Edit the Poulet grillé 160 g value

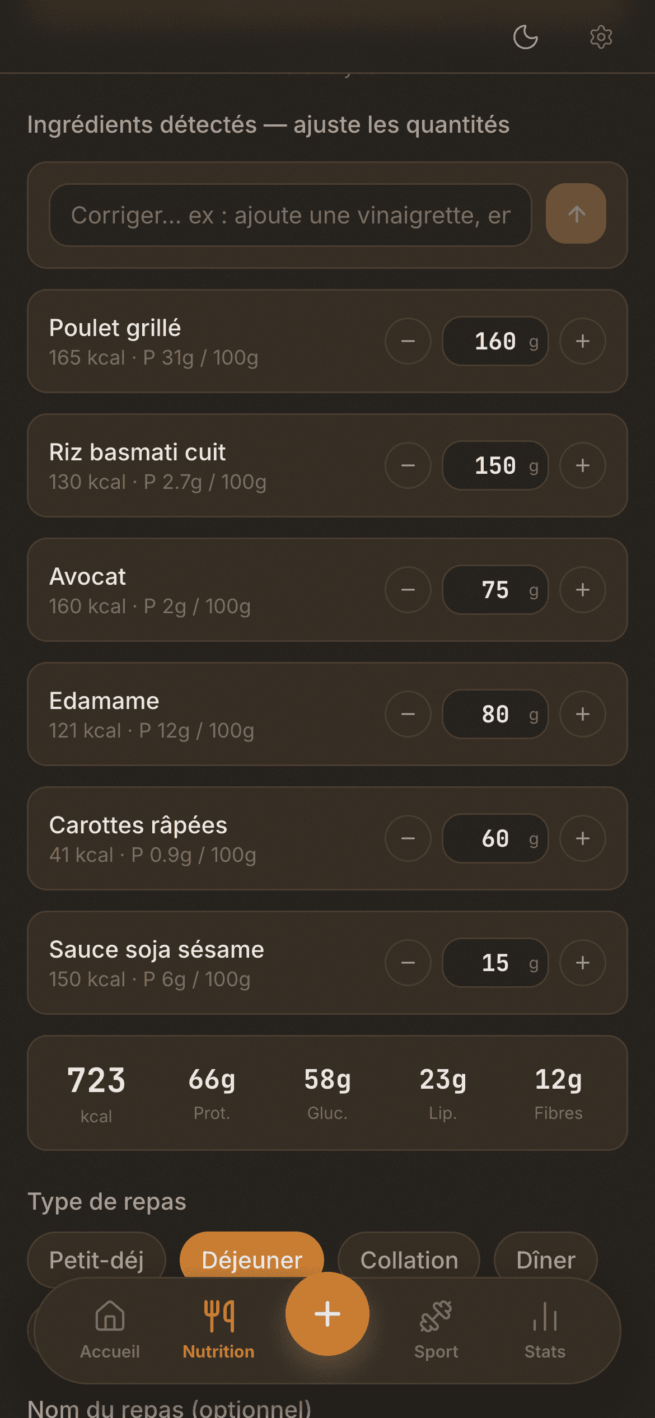495,341
